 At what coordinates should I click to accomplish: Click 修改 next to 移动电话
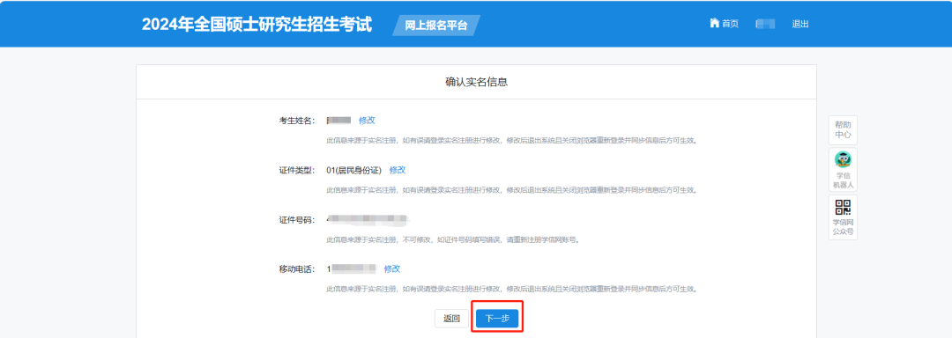coord(391,268)
